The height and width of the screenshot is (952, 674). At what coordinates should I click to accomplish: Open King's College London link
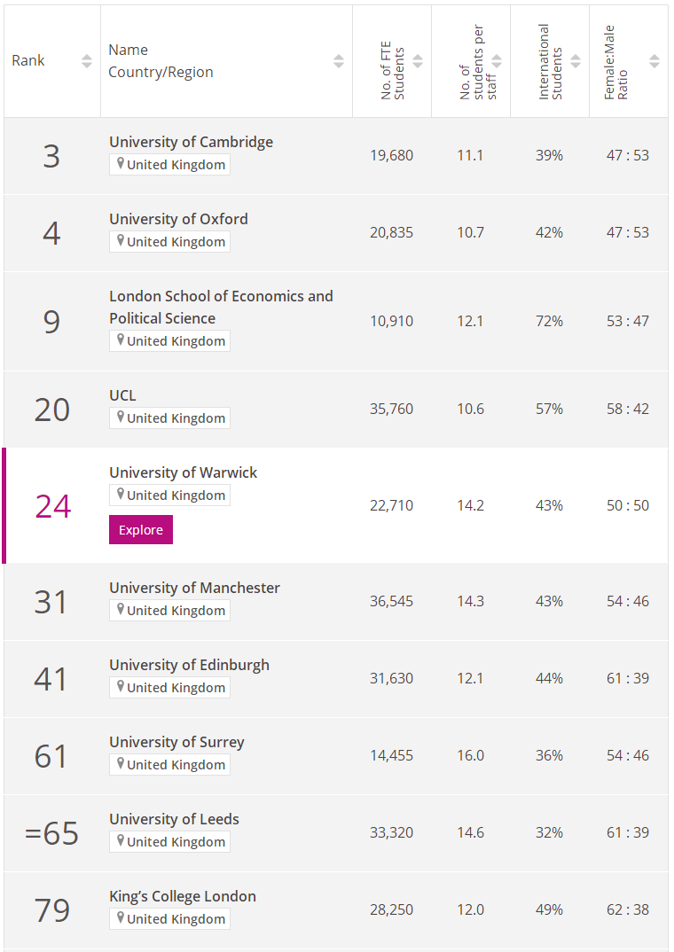click(183, 896)
